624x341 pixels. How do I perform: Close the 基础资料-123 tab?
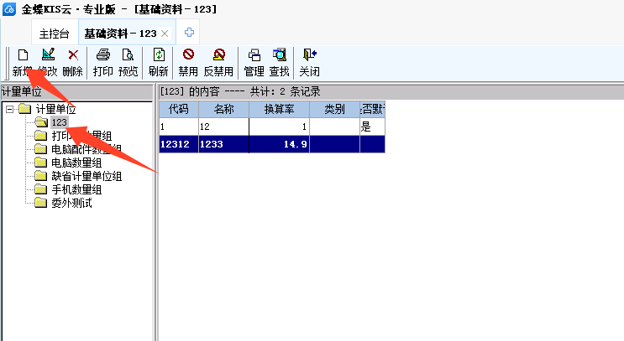tap(165, 33)
